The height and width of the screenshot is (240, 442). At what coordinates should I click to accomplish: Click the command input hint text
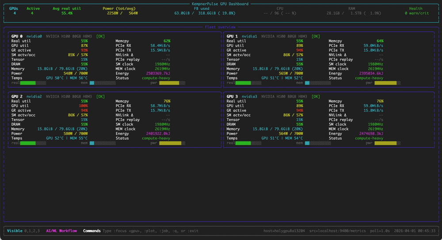(150, 231)
